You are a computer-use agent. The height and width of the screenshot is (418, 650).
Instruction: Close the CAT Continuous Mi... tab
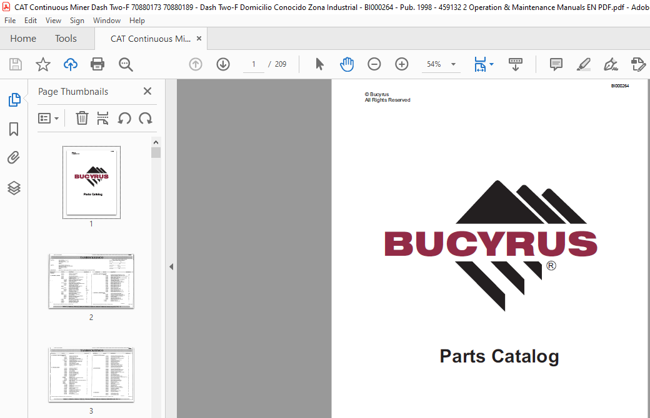point(199,39)
